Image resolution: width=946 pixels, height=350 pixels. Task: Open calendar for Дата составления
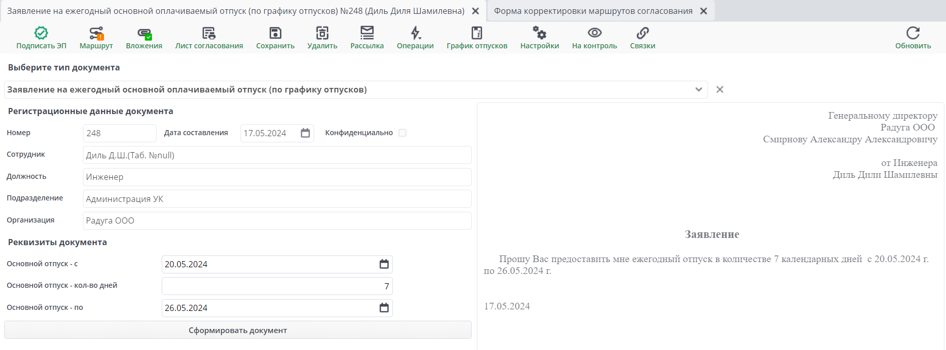click(x=305, y=133)
